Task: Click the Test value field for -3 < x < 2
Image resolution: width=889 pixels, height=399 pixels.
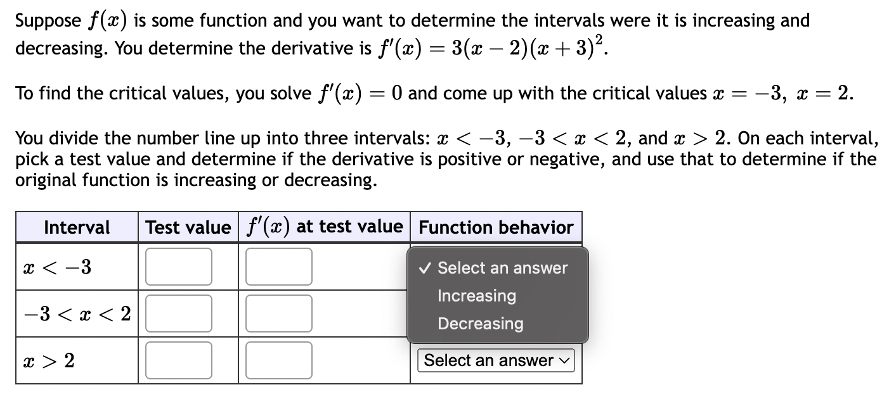Action: point(178,313)
